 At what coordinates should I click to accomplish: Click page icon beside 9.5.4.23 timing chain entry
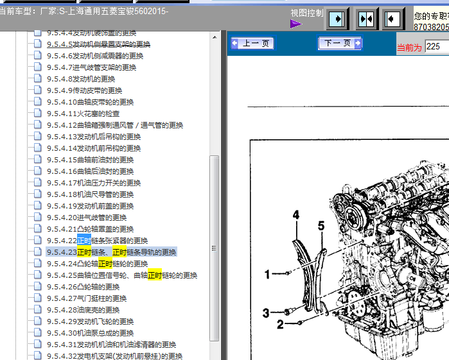click(x=38, y=252)
